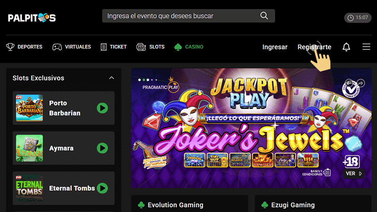Click Registrarte to sign up

(314, 47)
